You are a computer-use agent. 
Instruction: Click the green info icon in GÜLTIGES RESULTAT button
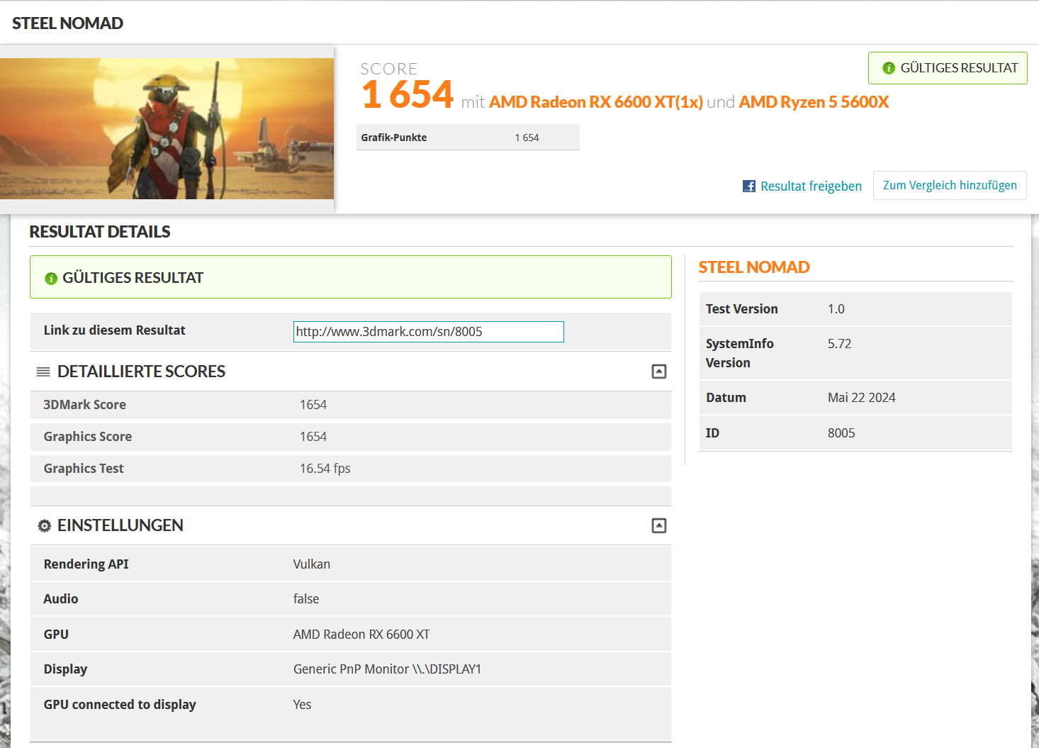click(889, 68)
